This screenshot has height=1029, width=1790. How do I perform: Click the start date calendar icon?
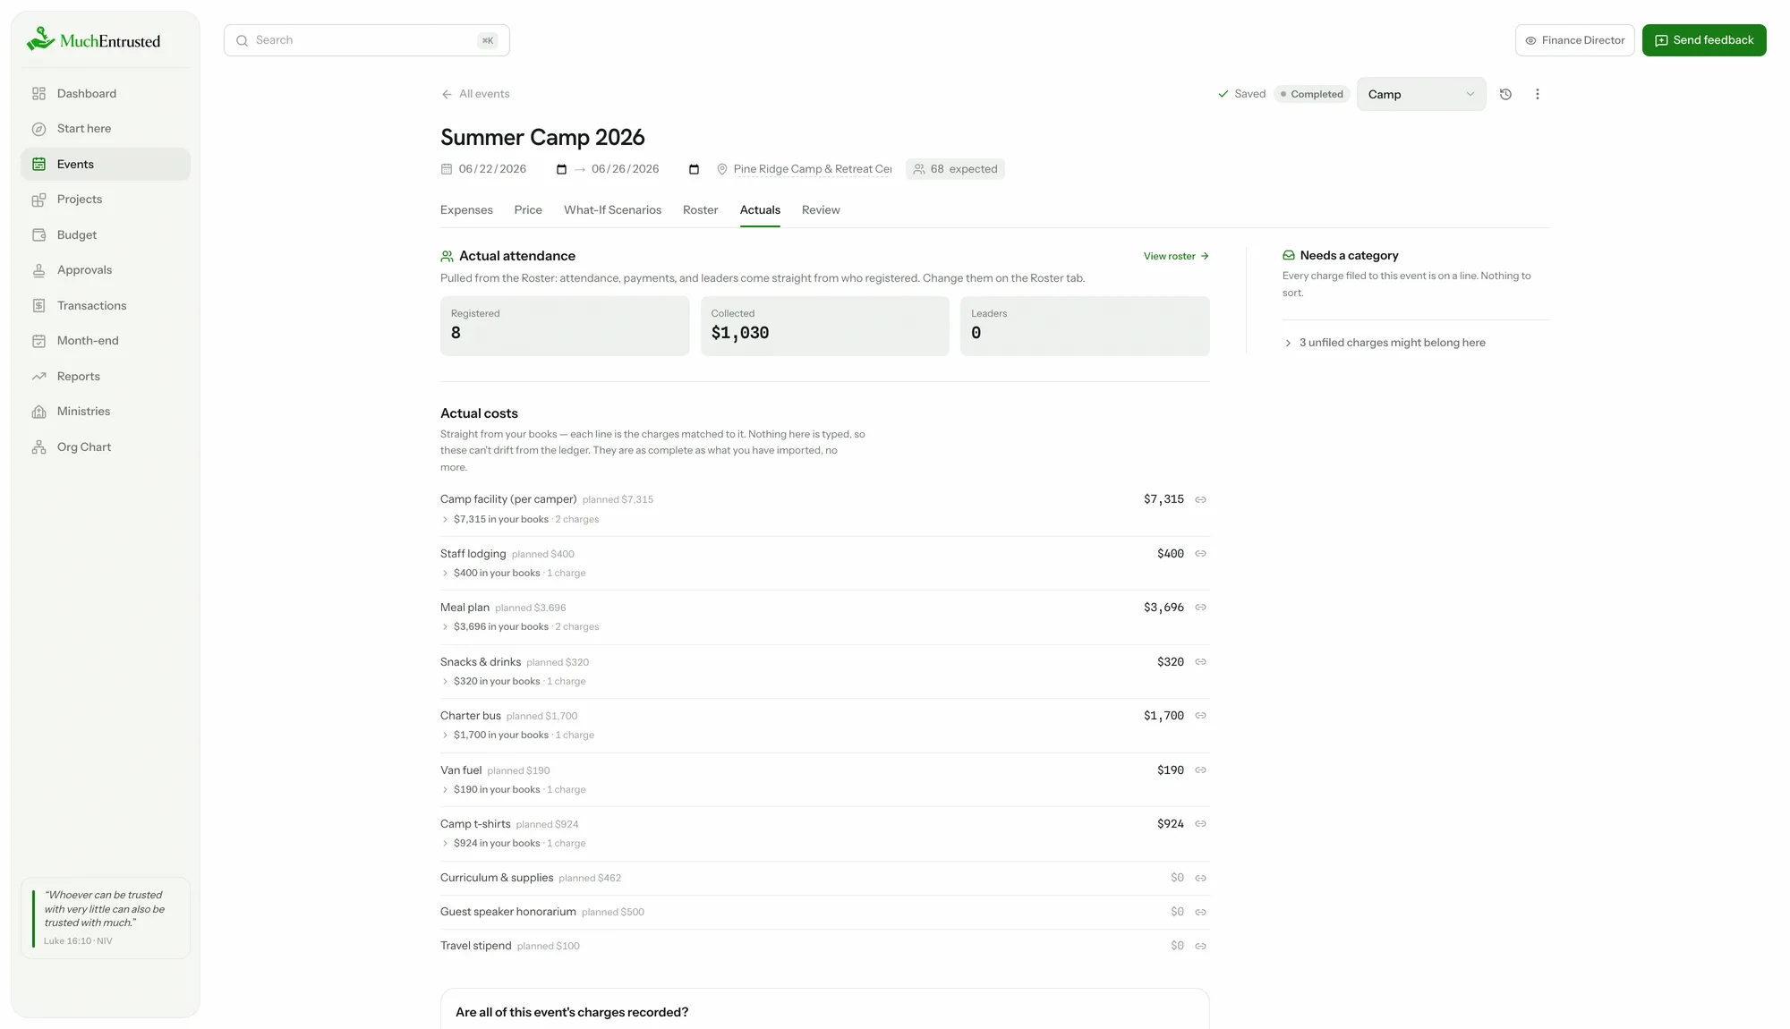[561, 169]
